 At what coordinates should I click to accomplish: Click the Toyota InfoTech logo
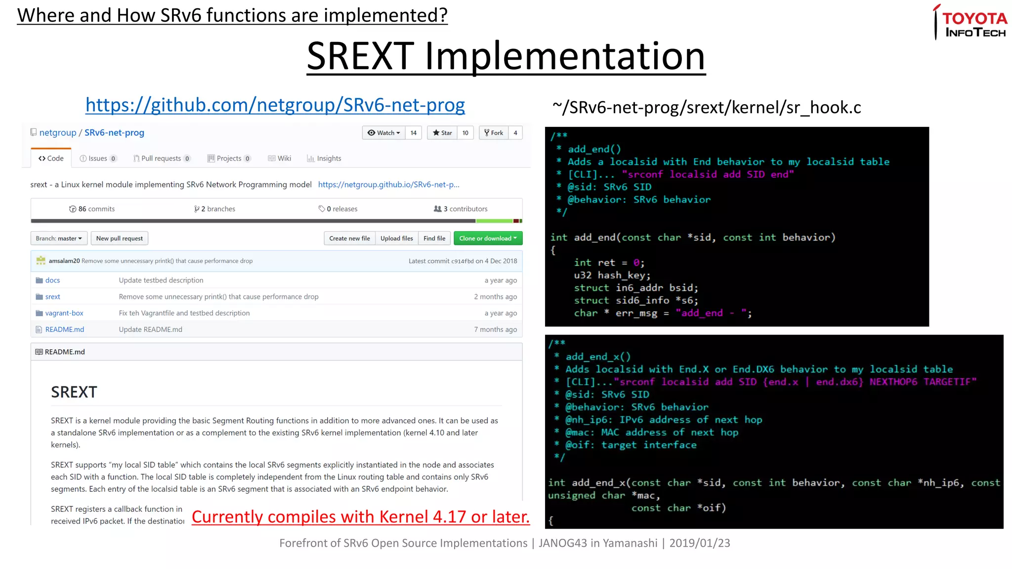[970, 22]
